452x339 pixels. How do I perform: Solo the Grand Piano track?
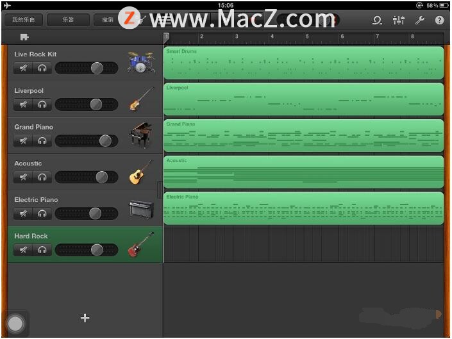coord(42,140)
